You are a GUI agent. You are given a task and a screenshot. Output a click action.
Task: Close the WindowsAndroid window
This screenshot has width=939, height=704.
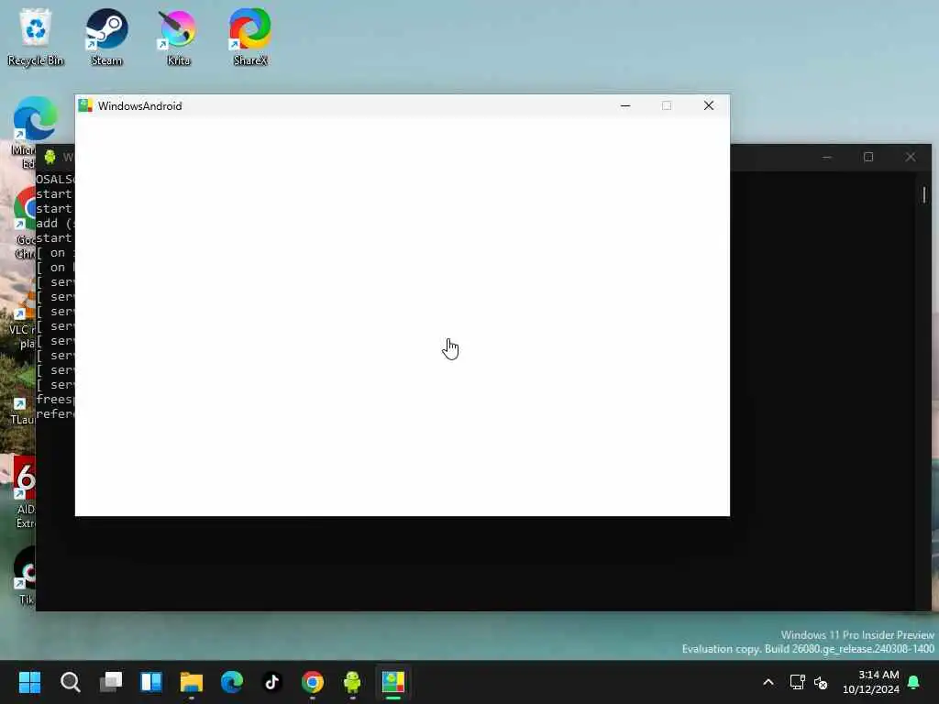[x=709, y=106]
